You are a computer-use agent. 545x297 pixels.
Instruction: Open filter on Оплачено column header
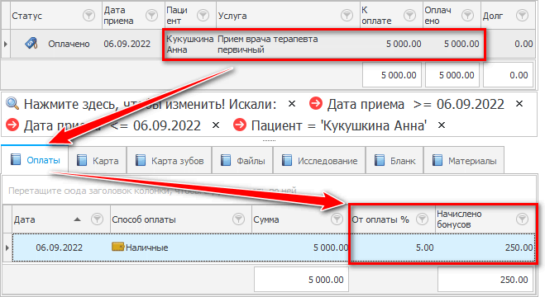467,16
